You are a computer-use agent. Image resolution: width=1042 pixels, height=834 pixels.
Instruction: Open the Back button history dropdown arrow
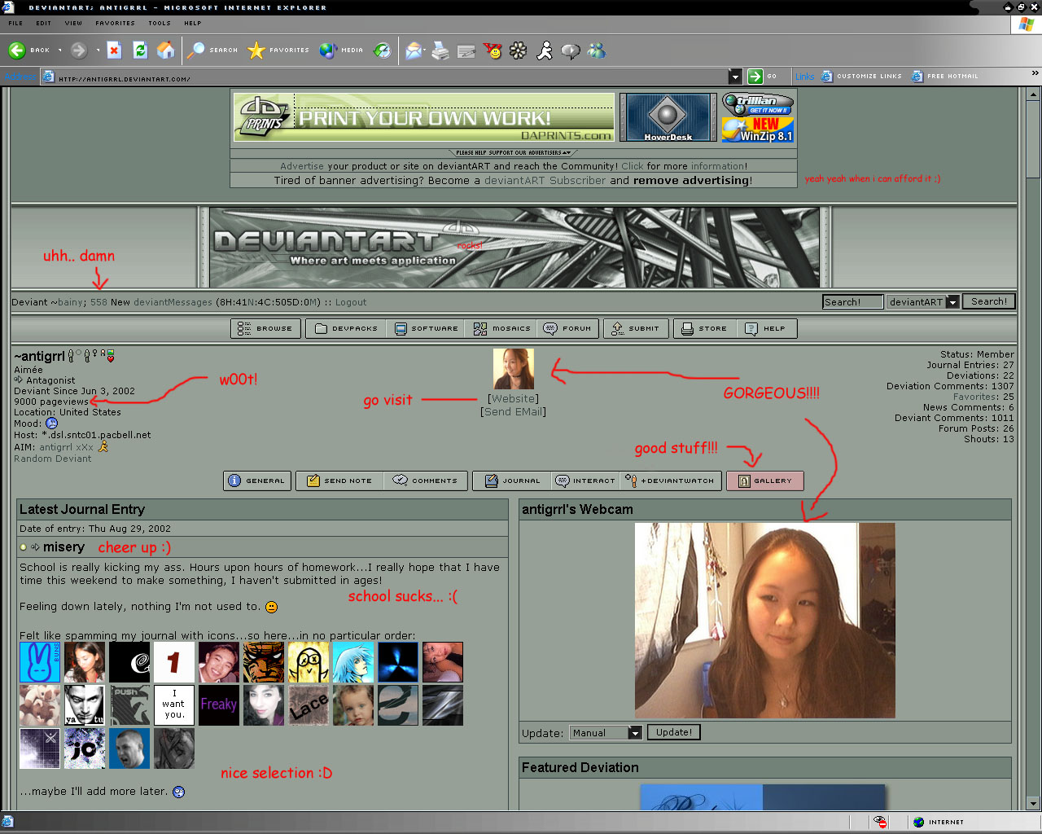tap(59, 50)
